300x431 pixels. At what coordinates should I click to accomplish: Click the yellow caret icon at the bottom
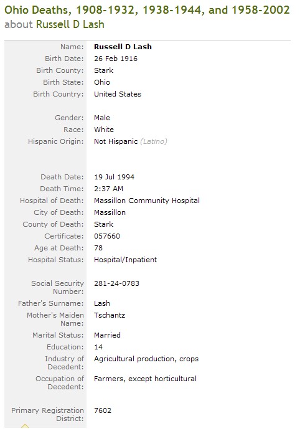(25, 426)
